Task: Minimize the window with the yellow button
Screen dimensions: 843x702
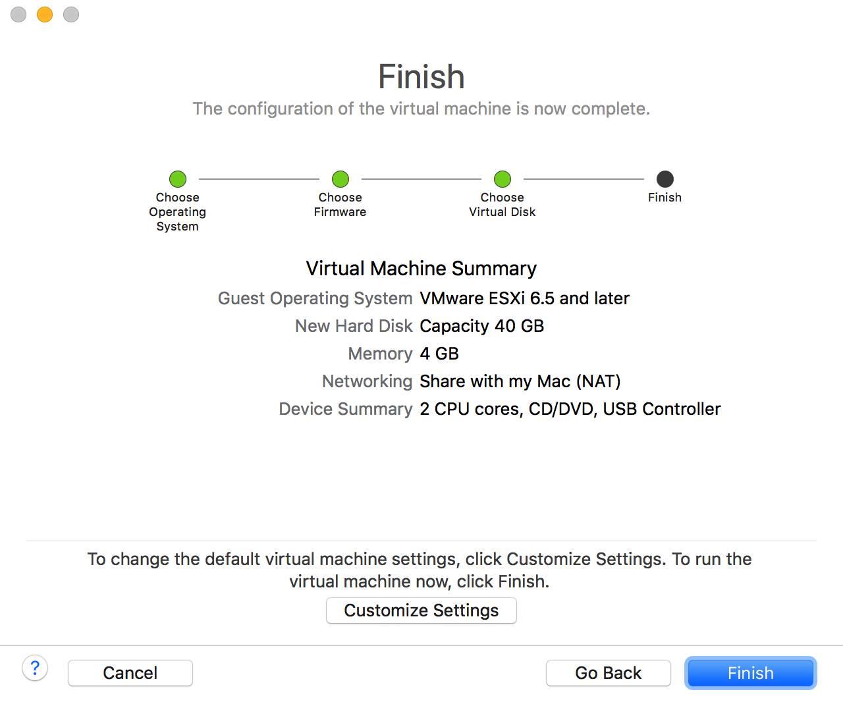Action: [45, 14]
